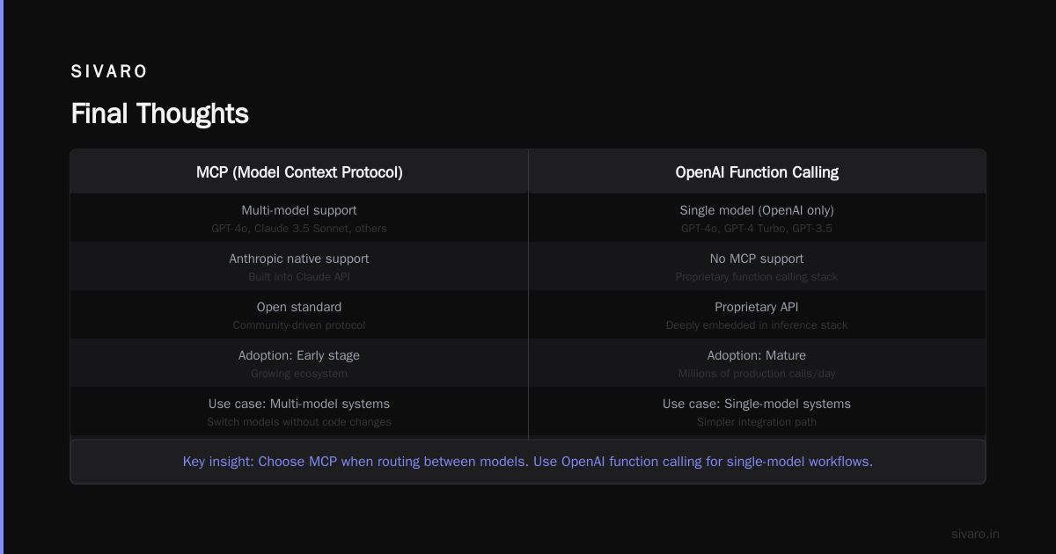The width and height of the screenshot is (1056, 554).
Task: Click Use case: Single-model systems cell
Action: (757, 412)
